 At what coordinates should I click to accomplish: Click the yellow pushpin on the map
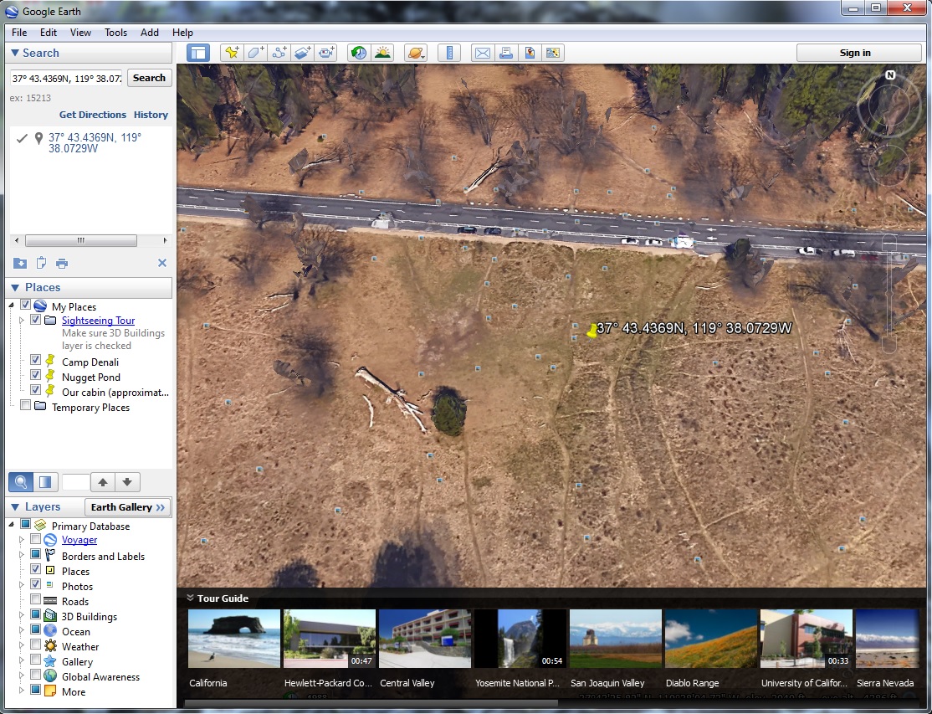tap(592, 331)
